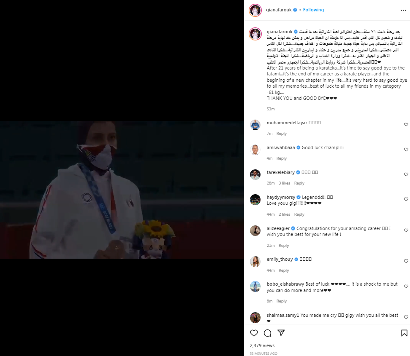Like muhammedeltayar's comment
Viewport: 410px width, 356px height.
click(406, 125)
